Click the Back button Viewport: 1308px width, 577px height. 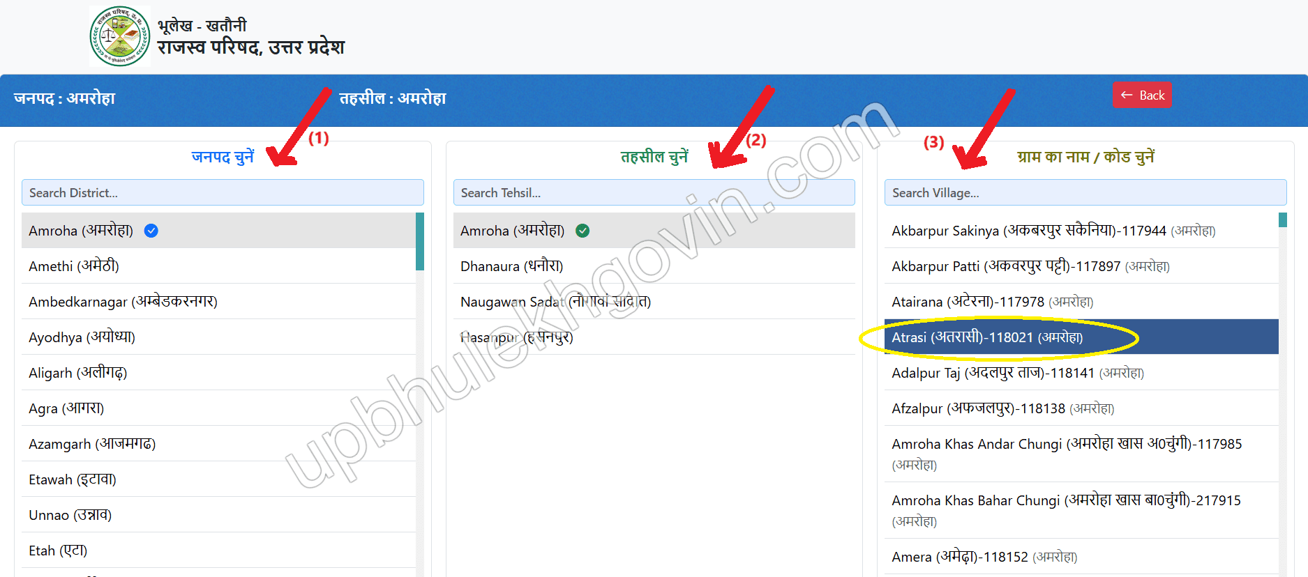(x=1142, y=95)
